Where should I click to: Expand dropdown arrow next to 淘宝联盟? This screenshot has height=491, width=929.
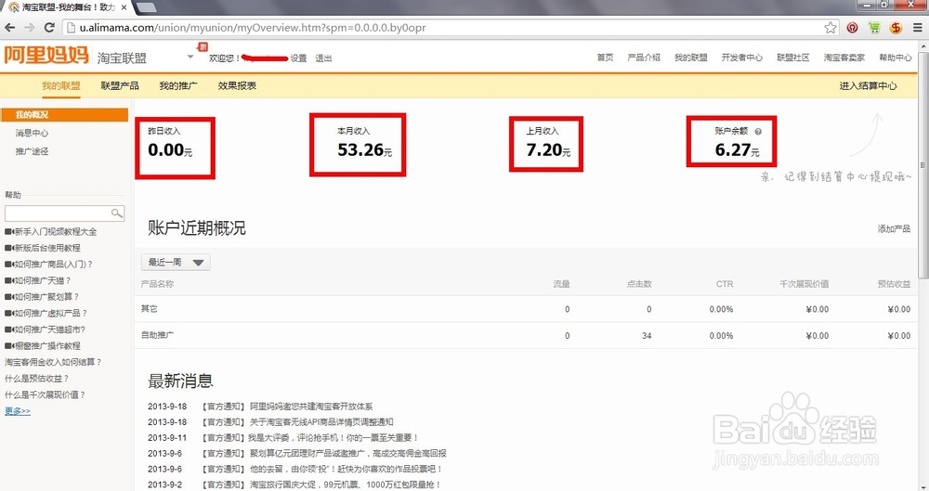(190, 57)
